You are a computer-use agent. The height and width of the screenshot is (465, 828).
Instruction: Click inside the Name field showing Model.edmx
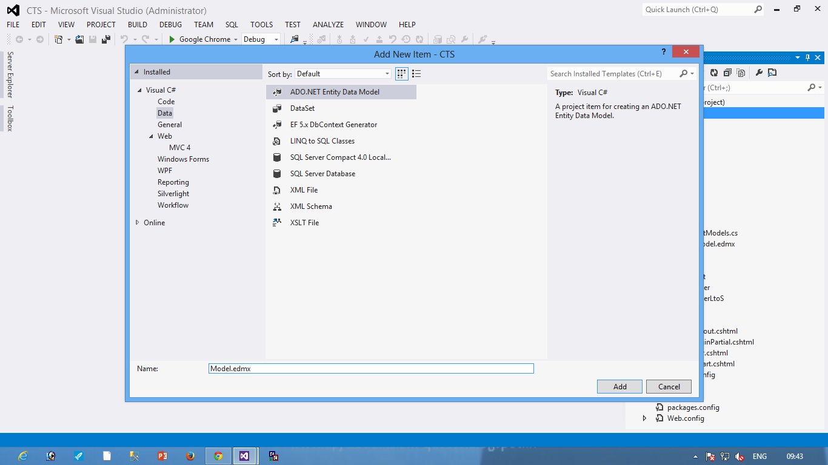click(371, 368)
